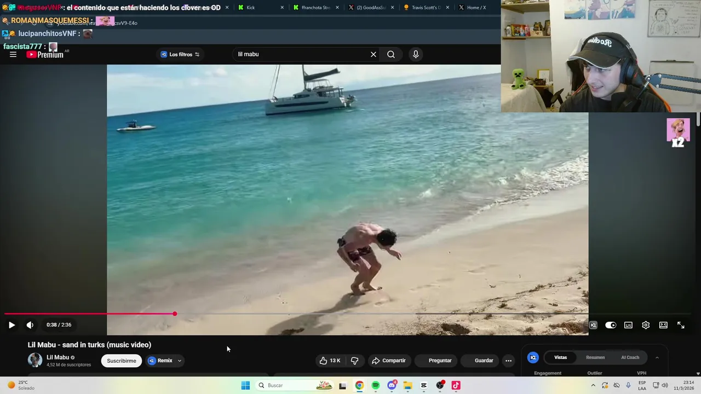Click the Outlier column label

point(595,373)
